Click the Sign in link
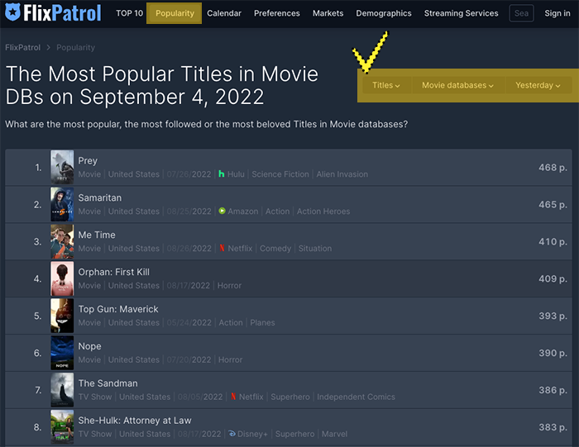The width and height of the screenshot is (579, 447). click(x=557, y=13)
